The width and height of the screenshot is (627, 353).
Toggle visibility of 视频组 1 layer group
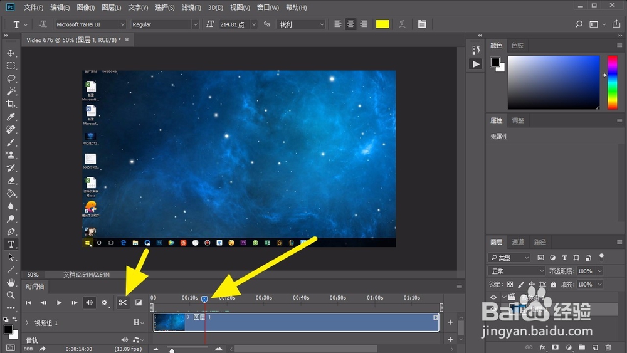(493, 298)
